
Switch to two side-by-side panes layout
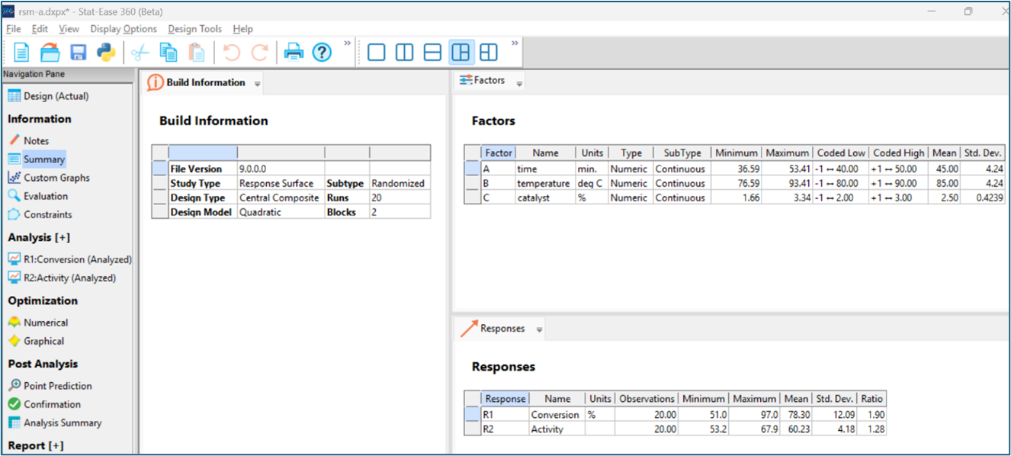[404, 53]
